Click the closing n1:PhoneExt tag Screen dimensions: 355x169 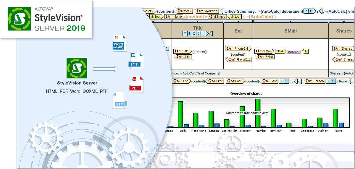(x=238, y=59)
